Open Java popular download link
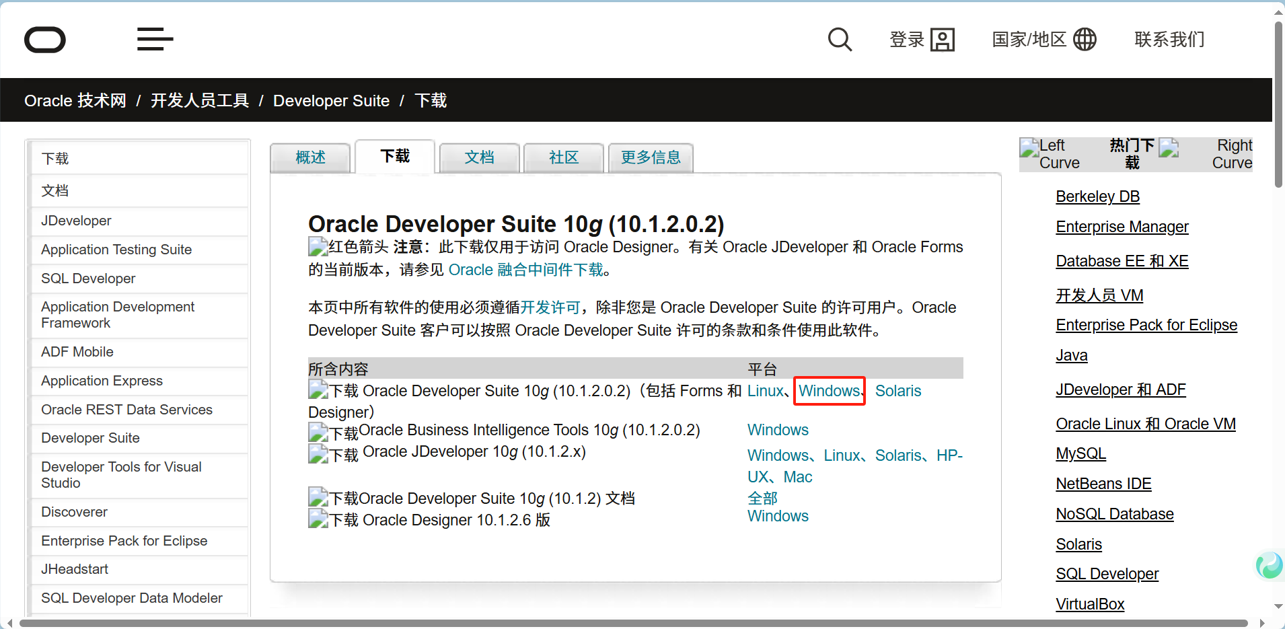Viewport: 1285px width, 629px height. click(x=1072, y=355)
